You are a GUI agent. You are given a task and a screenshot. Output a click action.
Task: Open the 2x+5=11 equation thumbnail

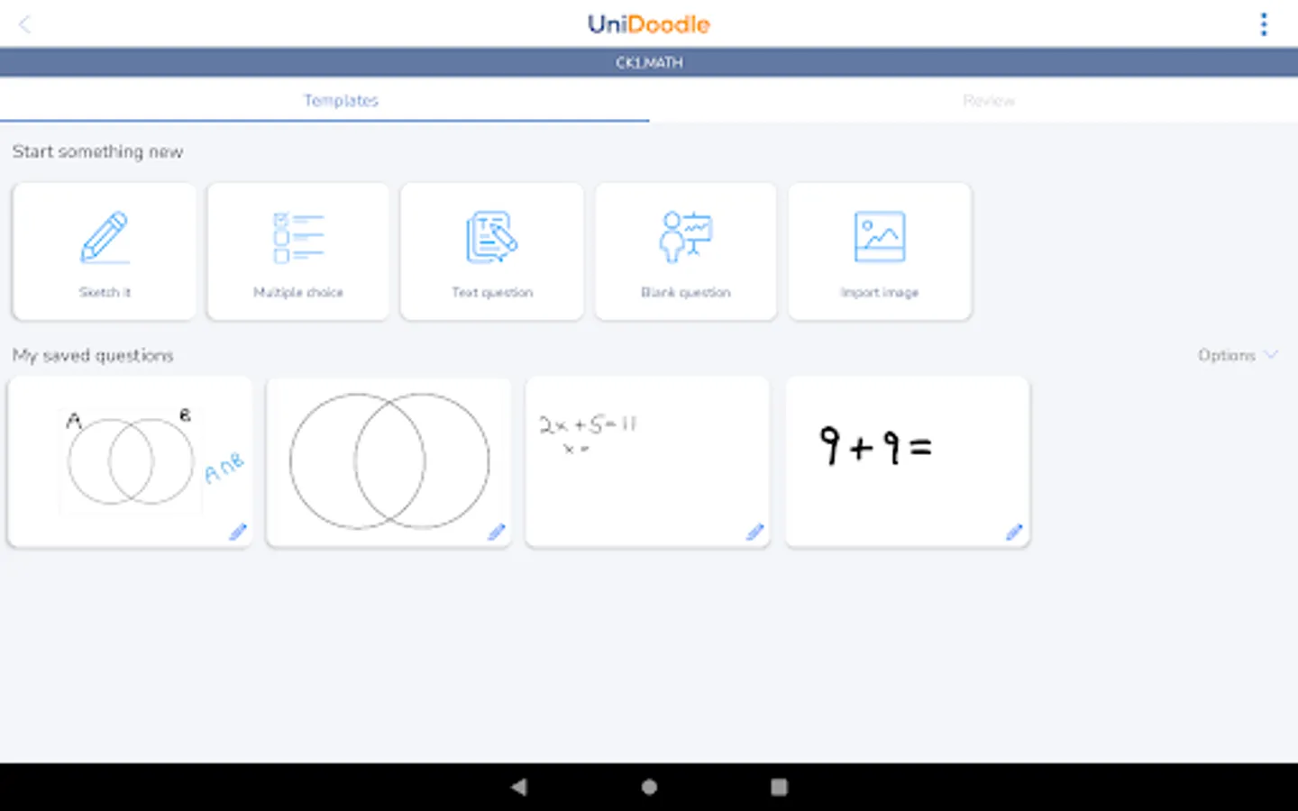(x=647, y=461)
